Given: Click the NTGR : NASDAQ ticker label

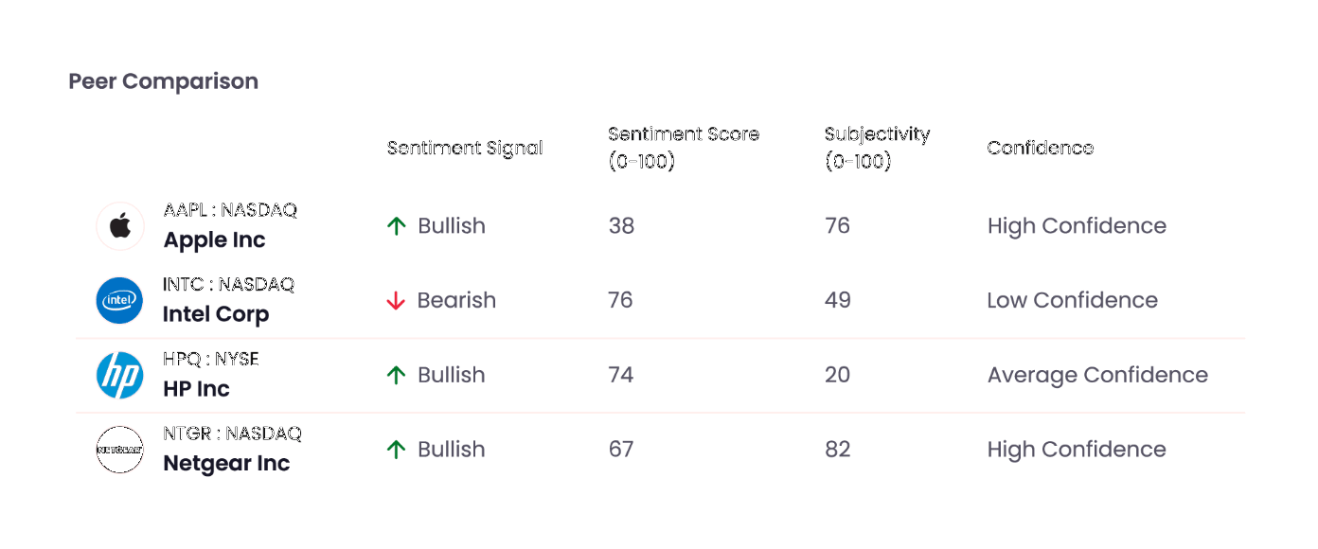Looking at the screenshot, I should [232, 434].
